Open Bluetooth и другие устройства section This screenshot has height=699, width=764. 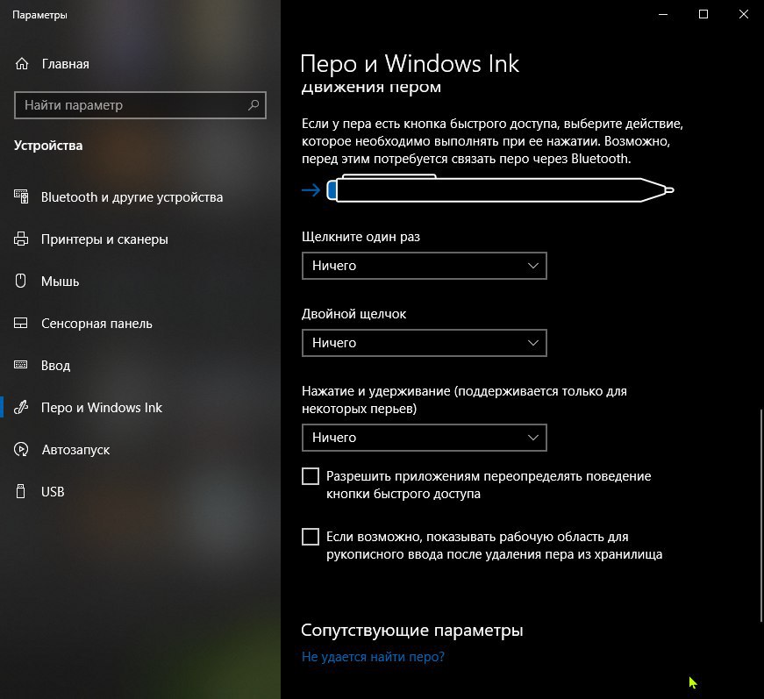pos(132,196)
